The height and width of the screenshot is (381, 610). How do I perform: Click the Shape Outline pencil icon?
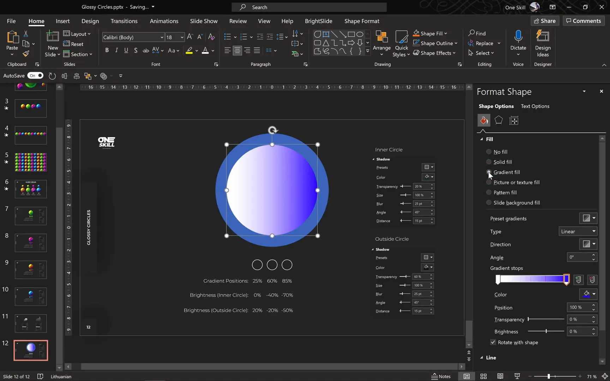point(417,43)
